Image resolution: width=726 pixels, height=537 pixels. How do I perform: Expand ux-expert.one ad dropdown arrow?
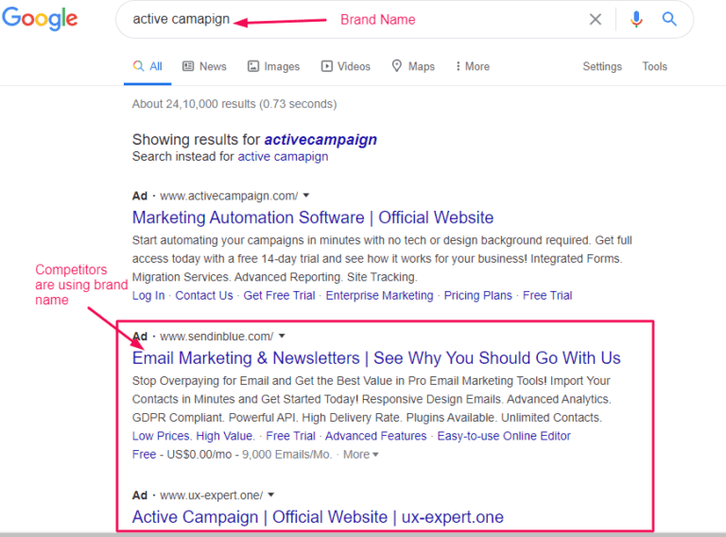pos(271,494)
